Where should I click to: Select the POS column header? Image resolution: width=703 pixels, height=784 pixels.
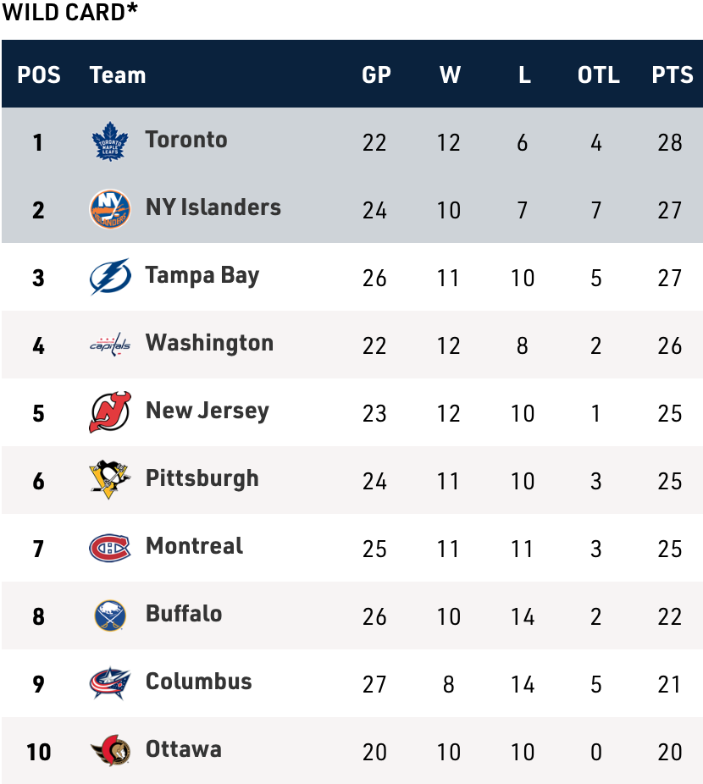pos(39,75)
